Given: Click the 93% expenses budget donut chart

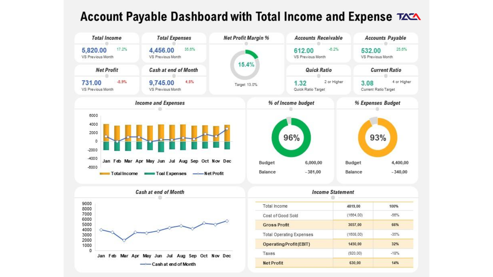Looking at the screenshot, I should click(378, 137).
